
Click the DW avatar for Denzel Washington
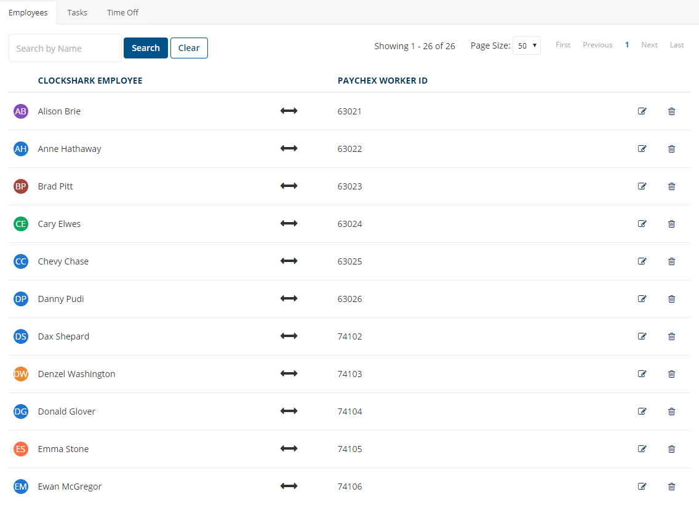point(21,373)
